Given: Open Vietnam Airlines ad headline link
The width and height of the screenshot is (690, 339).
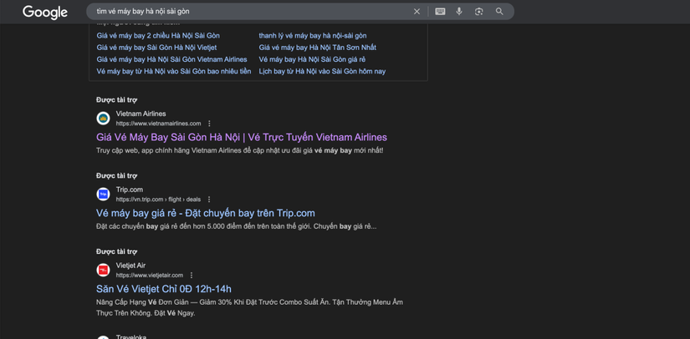Looking at the screenshot, I should (242, 137).
